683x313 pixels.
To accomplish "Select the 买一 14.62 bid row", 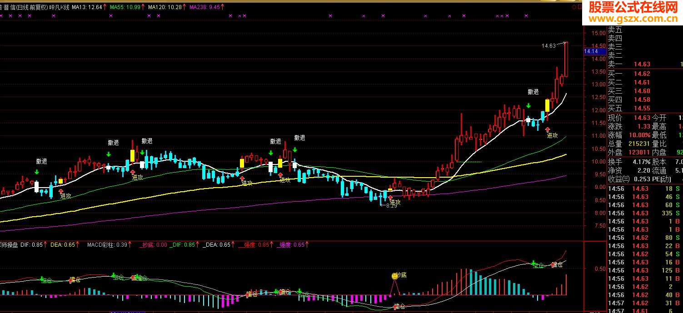I will (645, 74).
